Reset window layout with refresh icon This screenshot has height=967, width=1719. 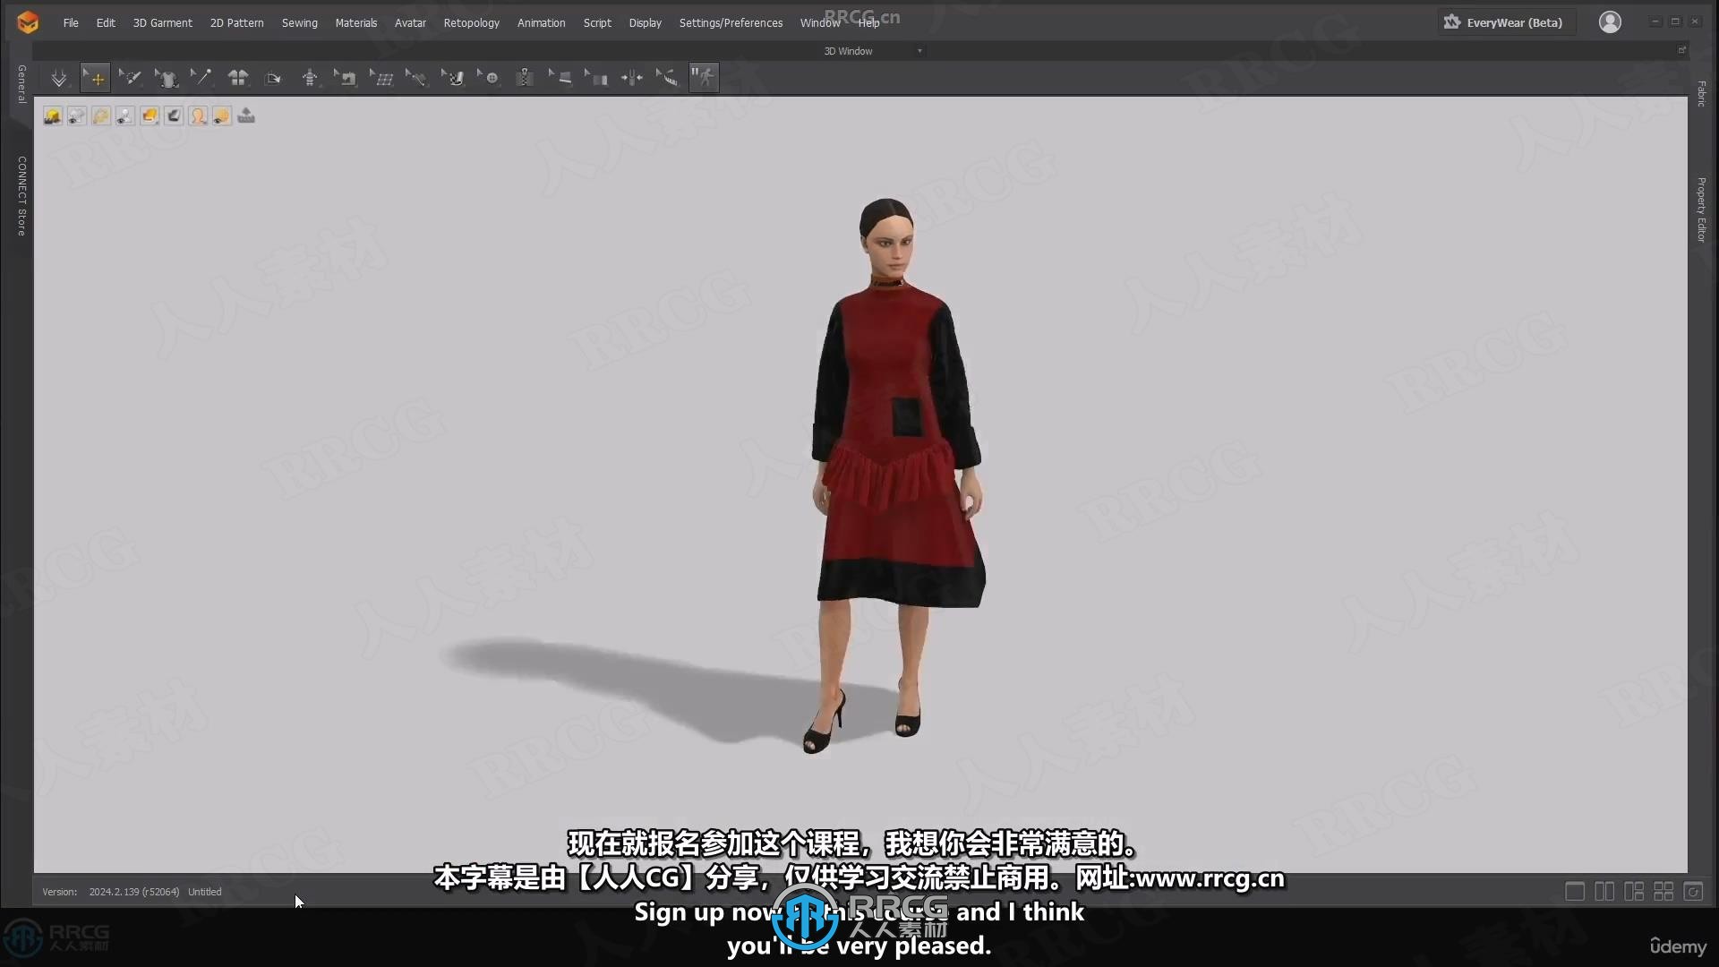(1693, 891)
